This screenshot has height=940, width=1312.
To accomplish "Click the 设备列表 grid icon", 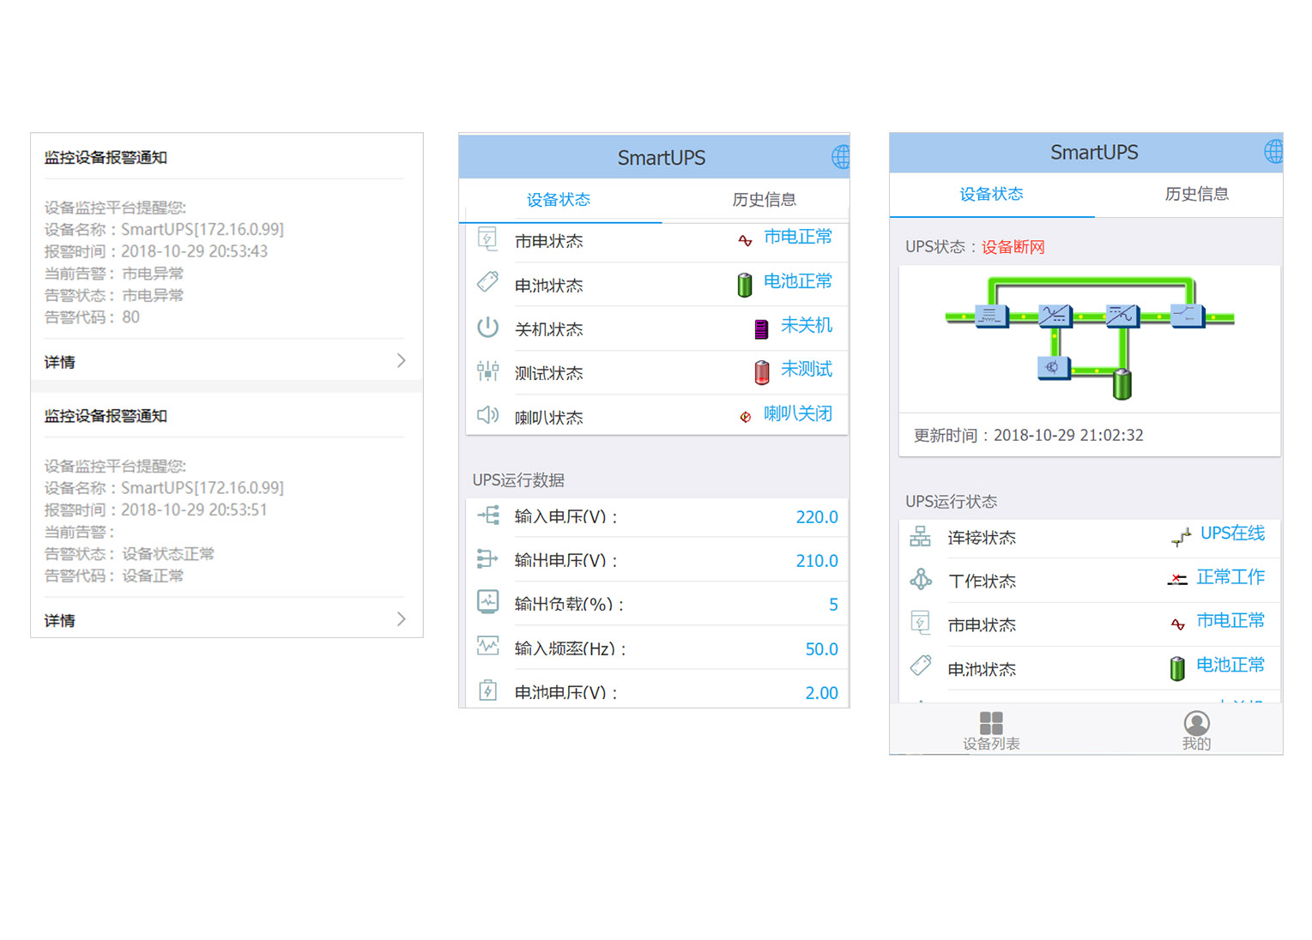I will coord(991,722).
